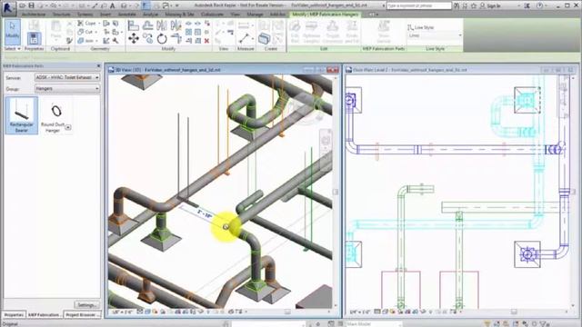Open the Analyze ribbon tab
This screenshot has width=582, height=327.
click(x=150, y=15)
